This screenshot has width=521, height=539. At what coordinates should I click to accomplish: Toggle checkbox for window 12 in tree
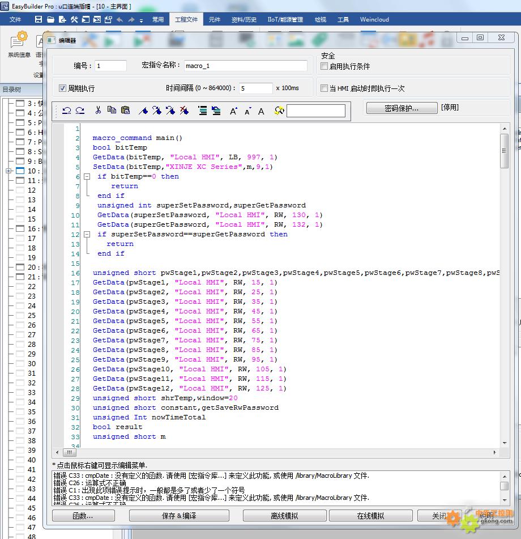click(x=20, y=190)
